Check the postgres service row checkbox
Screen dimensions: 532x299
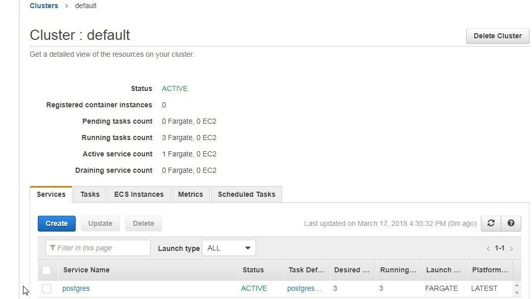click(47, 289)
